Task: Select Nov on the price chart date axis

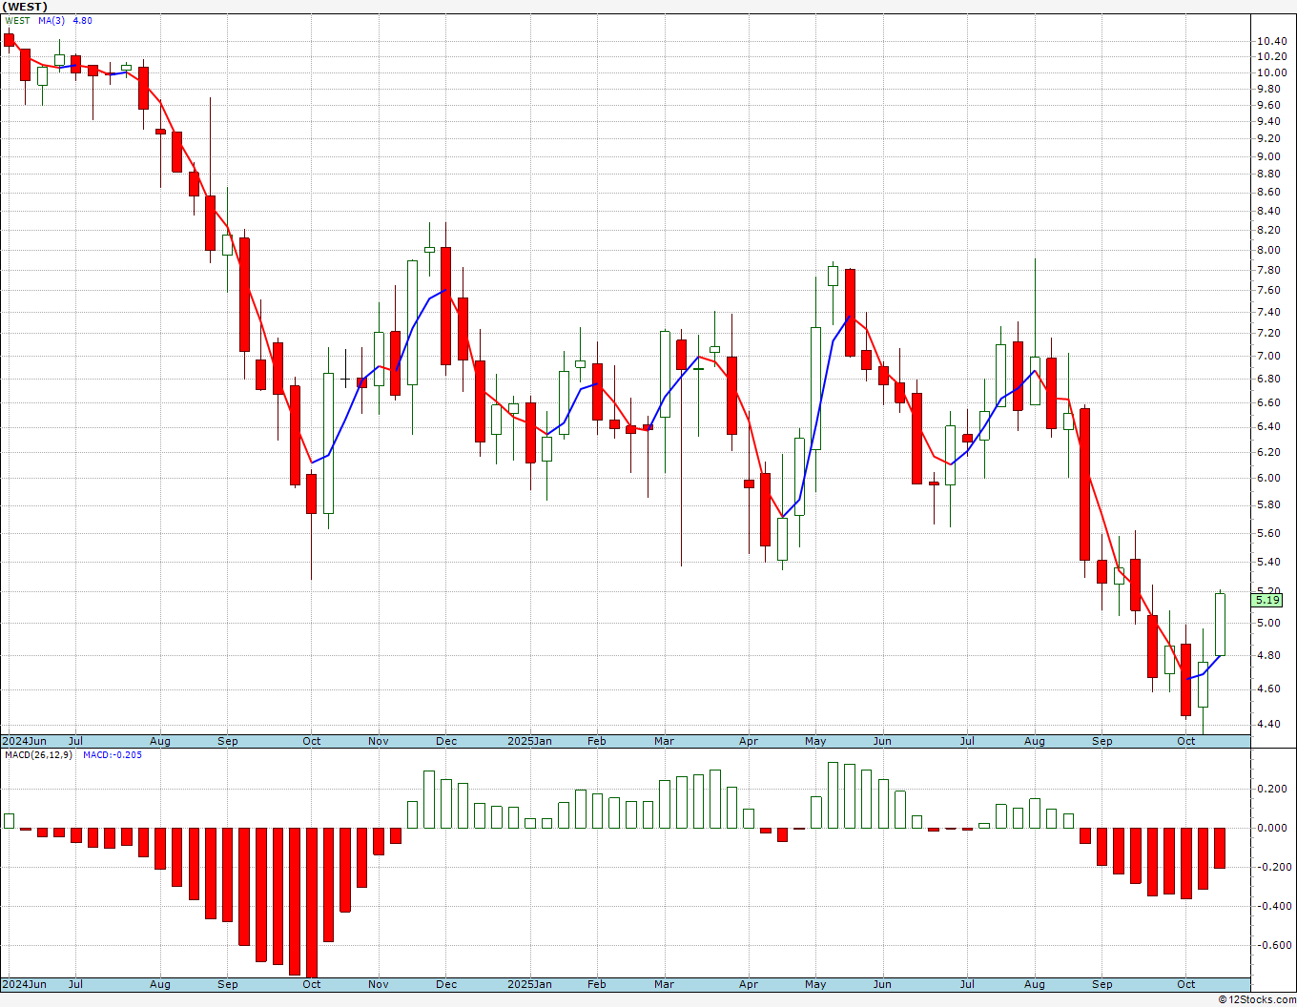Action: [379, 741]
